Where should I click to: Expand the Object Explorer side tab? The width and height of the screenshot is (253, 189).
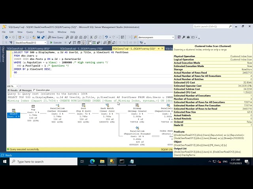pyautogui.click(x=3, y=54)
